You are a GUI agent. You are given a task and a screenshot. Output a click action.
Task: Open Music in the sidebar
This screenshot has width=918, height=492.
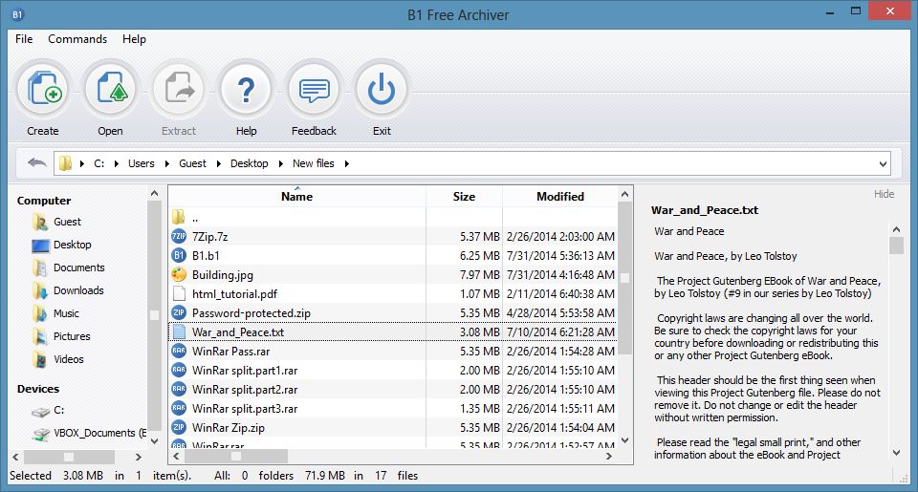click(x=66, y=313)
